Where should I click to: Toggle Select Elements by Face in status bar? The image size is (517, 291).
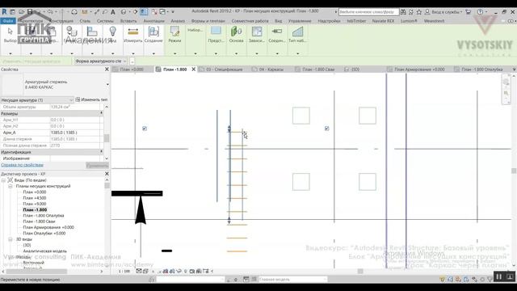click(466, 280)
